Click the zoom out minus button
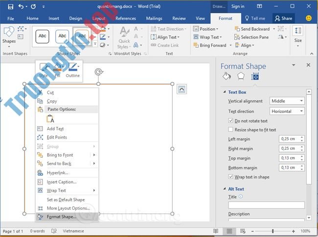Image resolution: width=318 pixels, height=237 pixels. point(252,231)
